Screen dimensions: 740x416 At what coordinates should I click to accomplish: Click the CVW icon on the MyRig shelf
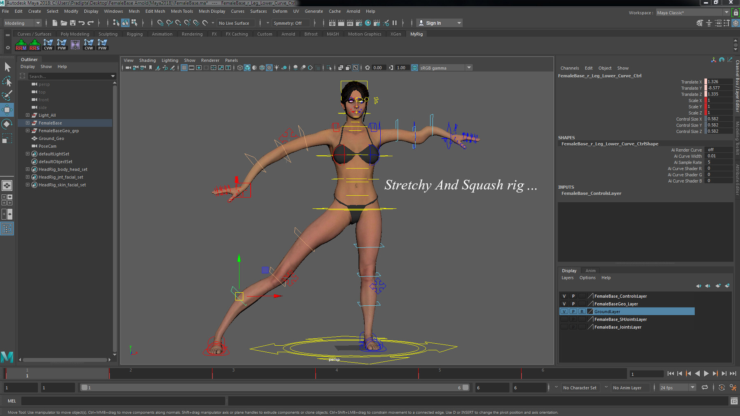pos(48,44)
